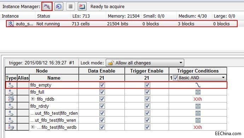Expand the fifo_rddb bus node
244x138 pixels.
(33, 99)
